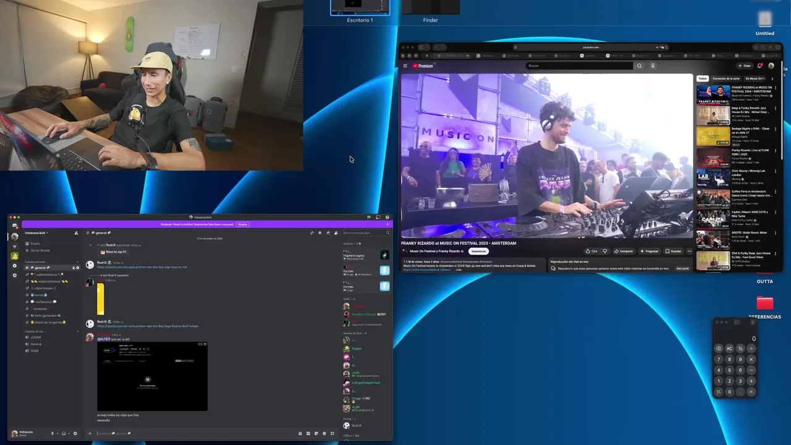Click the calculator AC key
Screen dimensions: 791x445
click(x=729, y=348)
